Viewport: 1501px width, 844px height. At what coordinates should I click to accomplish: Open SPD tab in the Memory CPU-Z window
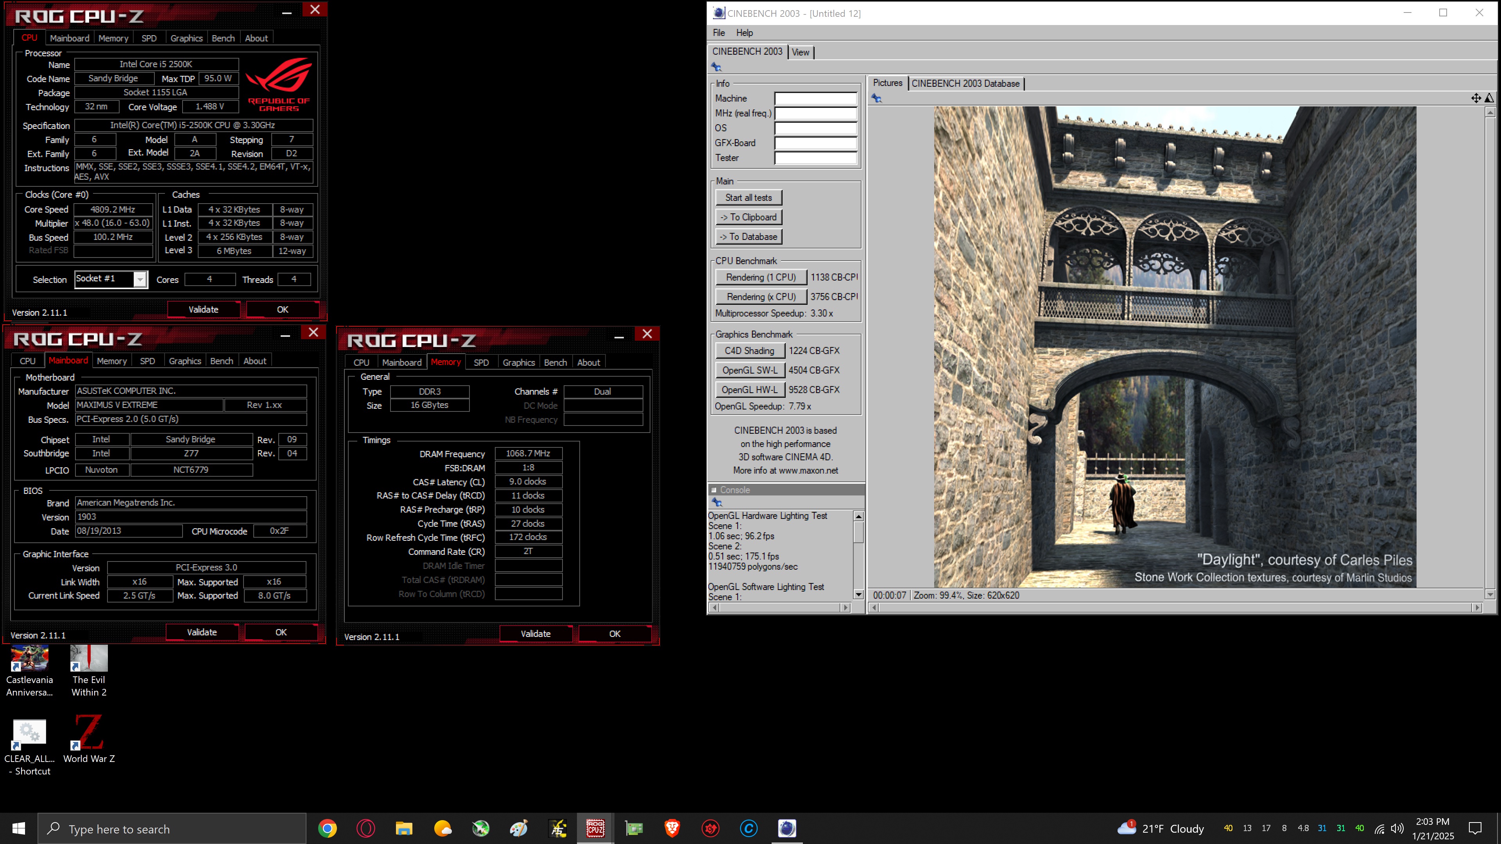(x=481, y=362)
